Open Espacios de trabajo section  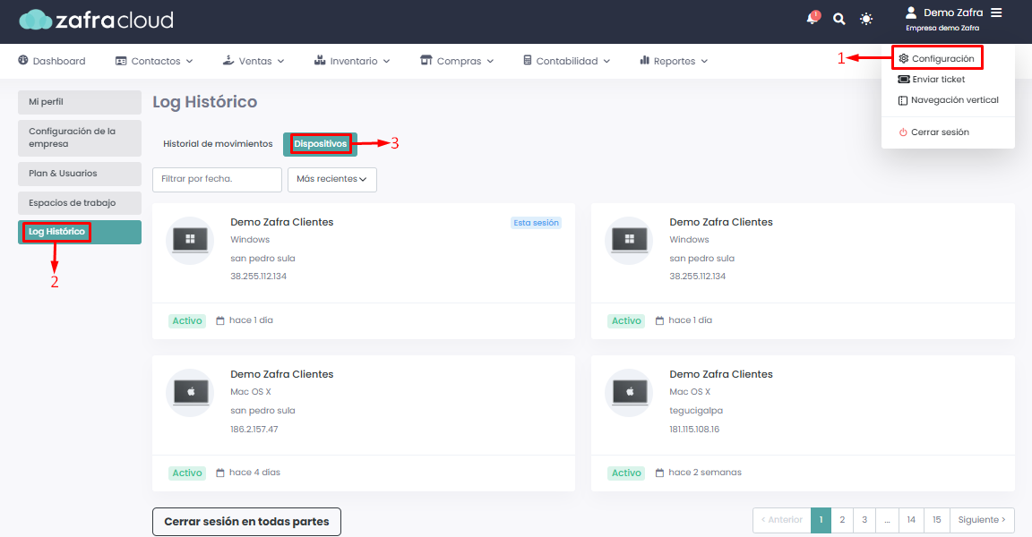coord(80,203)
